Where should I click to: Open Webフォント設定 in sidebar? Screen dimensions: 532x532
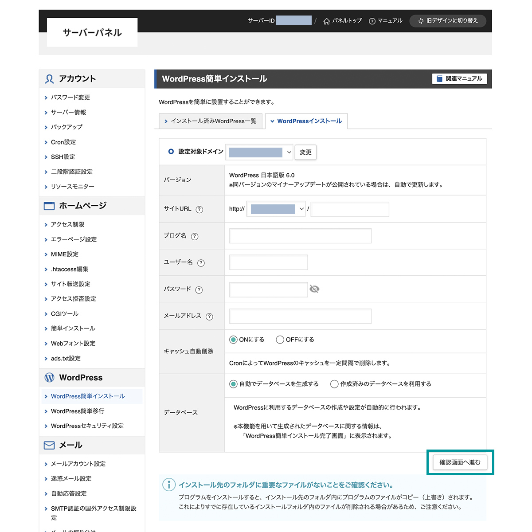[x=73, y=344]
